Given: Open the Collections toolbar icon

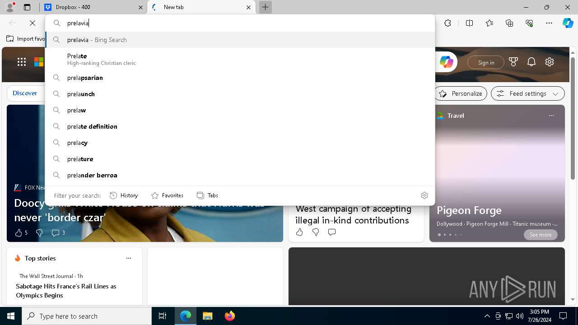Looking at the screenshot, I should tap(509, 23).
